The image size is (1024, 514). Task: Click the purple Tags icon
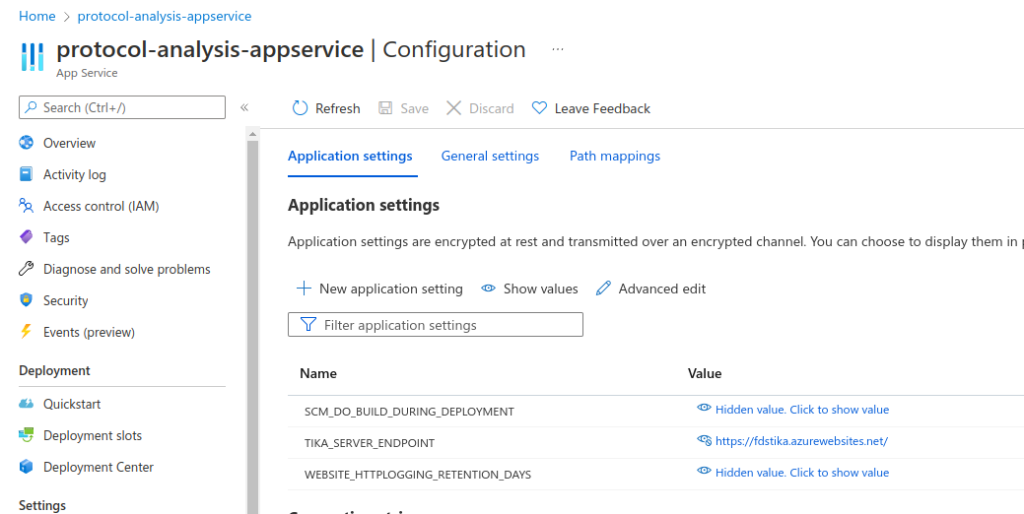pyautogui.click(x=27, y=236)
